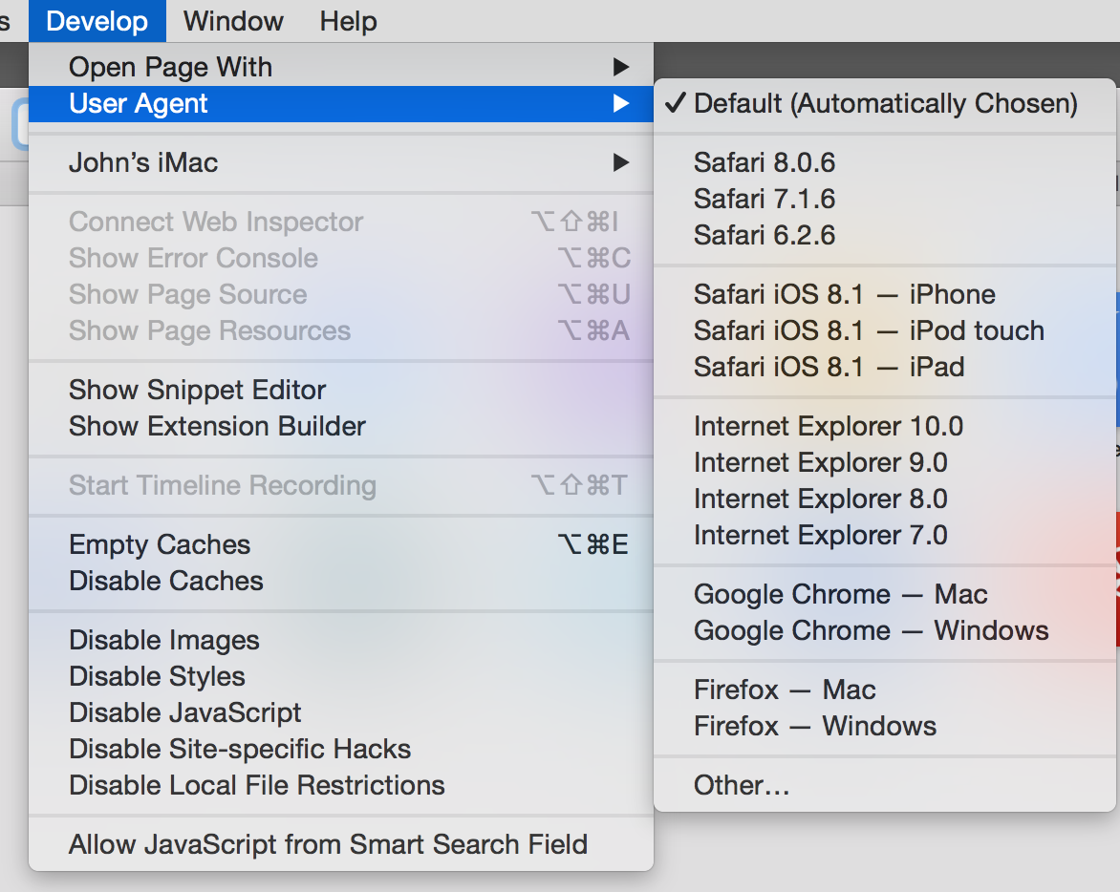
Task: Choose Safari iOS 8.1 iPod touch agent
Action: 885,331
